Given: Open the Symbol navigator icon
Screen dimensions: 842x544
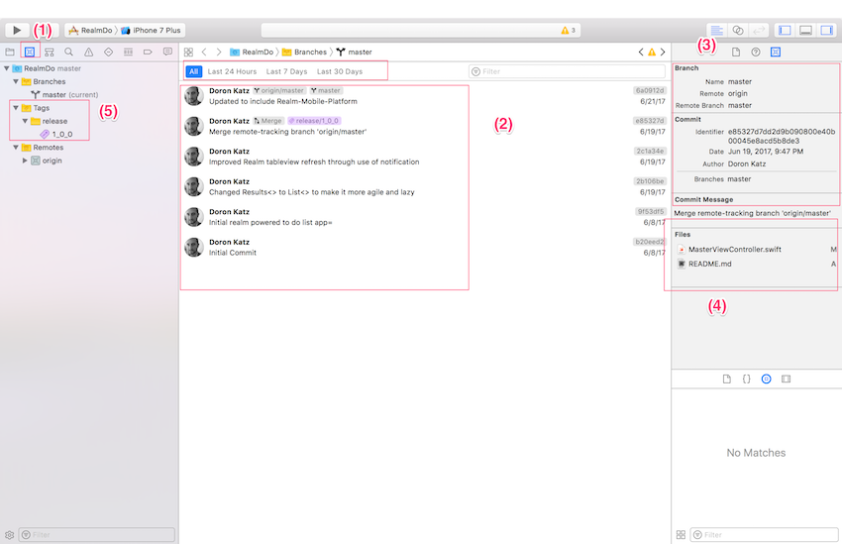Looking at the screenshot, I should 50,53.
